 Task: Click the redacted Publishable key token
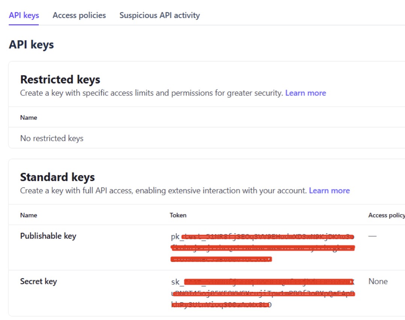click(x=262, y=248)
